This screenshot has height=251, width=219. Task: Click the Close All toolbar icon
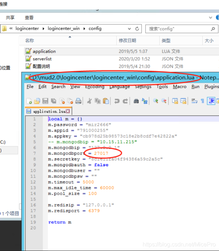click(70, 101)
